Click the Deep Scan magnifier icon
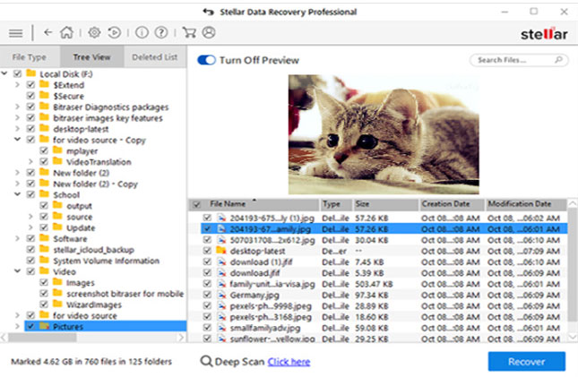Image resolution: width=578 pixels, height=377 pixels. coord(206,361)
